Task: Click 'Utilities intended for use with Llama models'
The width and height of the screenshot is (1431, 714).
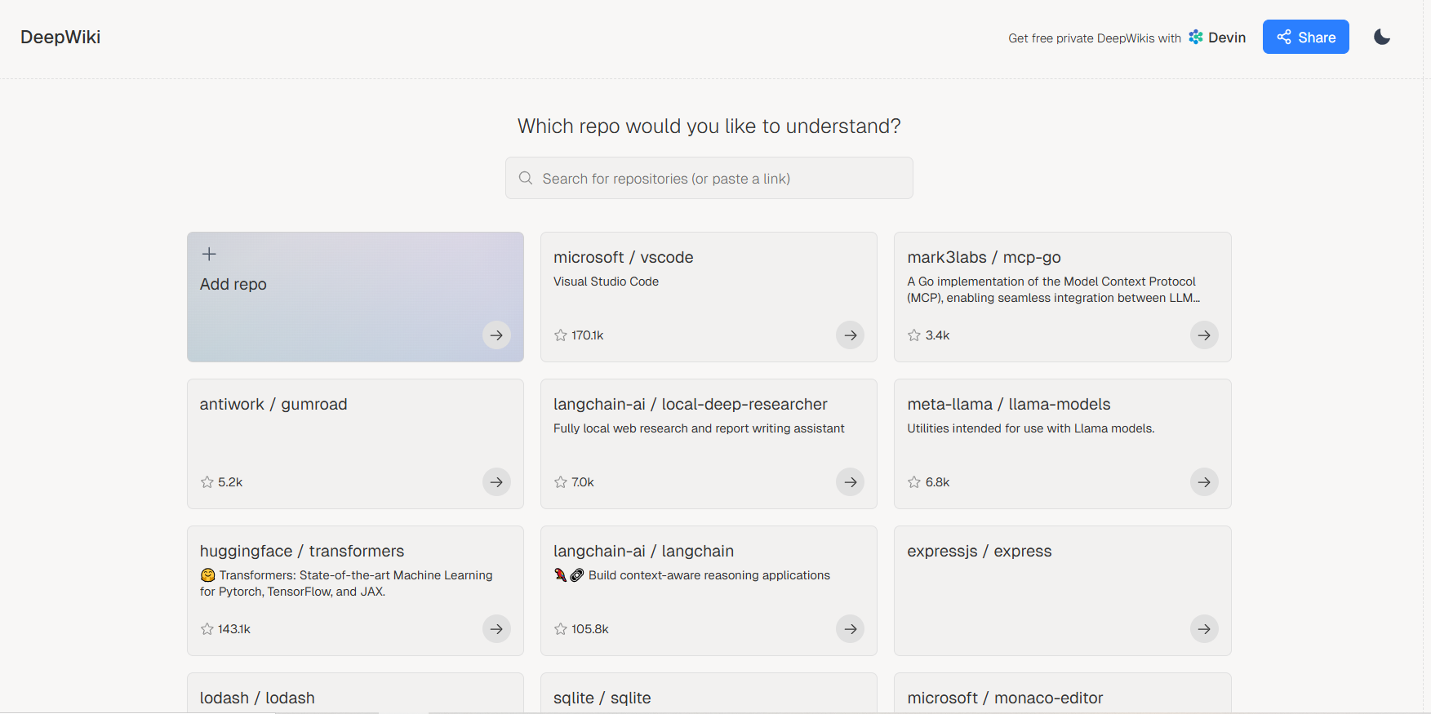Action: pyautogui.click(x=1031, y=428)
